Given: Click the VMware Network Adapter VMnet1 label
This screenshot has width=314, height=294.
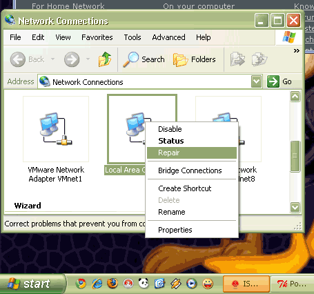Looking at the screenshot, I should (x=56, y=174).
